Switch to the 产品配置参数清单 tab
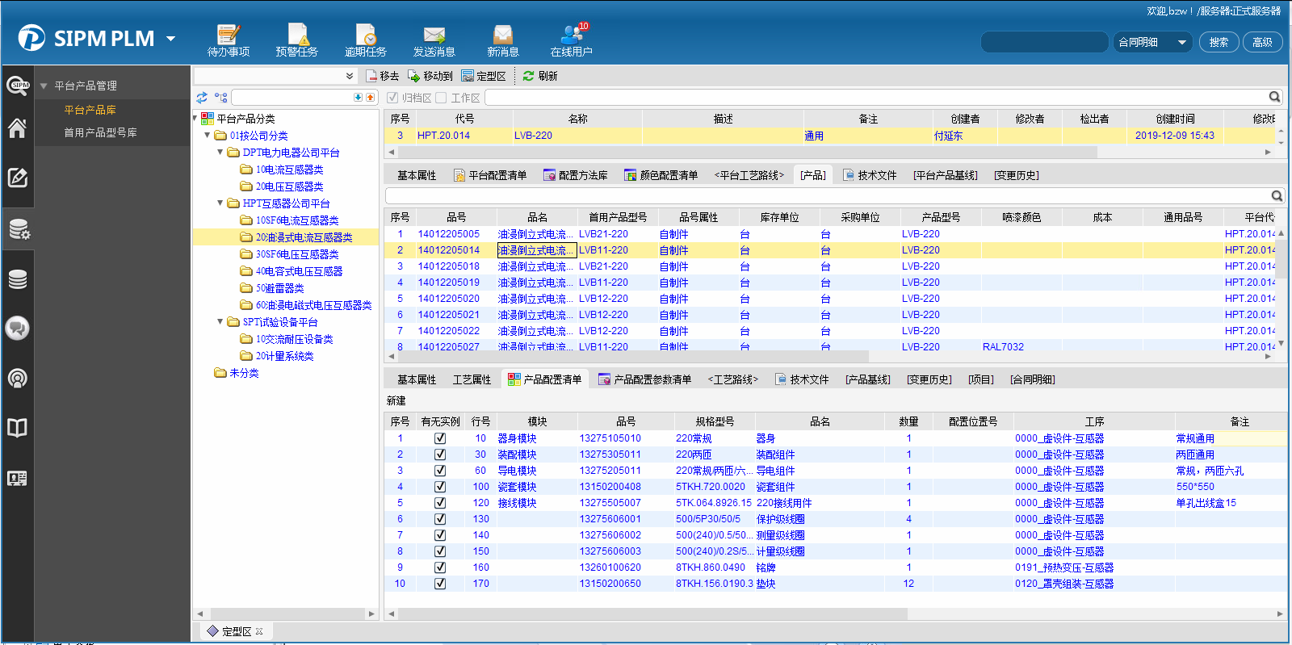The image size is (1292, 645). pyautogui.click(x=644, y=379)
